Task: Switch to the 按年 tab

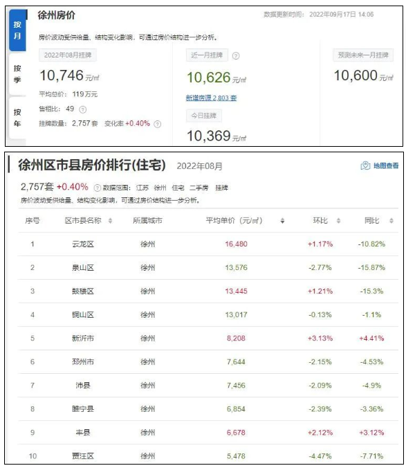Action: pyautogui.click(x=17, y=118)
